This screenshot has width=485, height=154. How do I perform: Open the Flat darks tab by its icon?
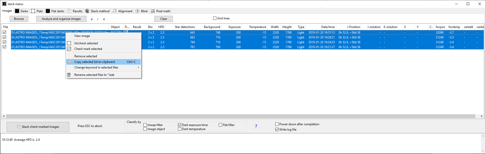click(48, 11)
